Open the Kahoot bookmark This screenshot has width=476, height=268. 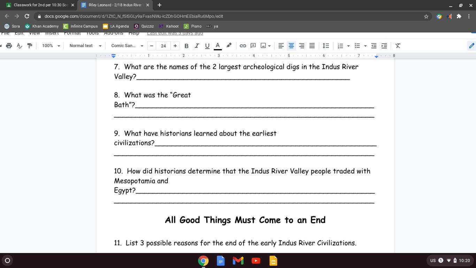tap(169, 26)
